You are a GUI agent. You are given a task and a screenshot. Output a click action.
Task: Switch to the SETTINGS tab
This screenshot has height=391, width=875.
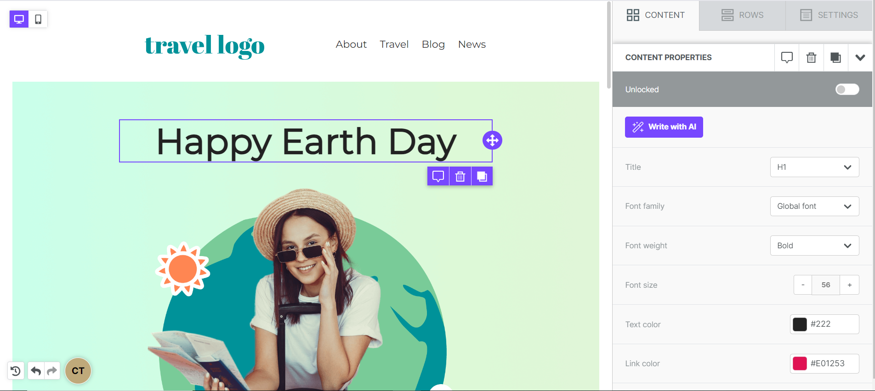(x=829, y=15)
